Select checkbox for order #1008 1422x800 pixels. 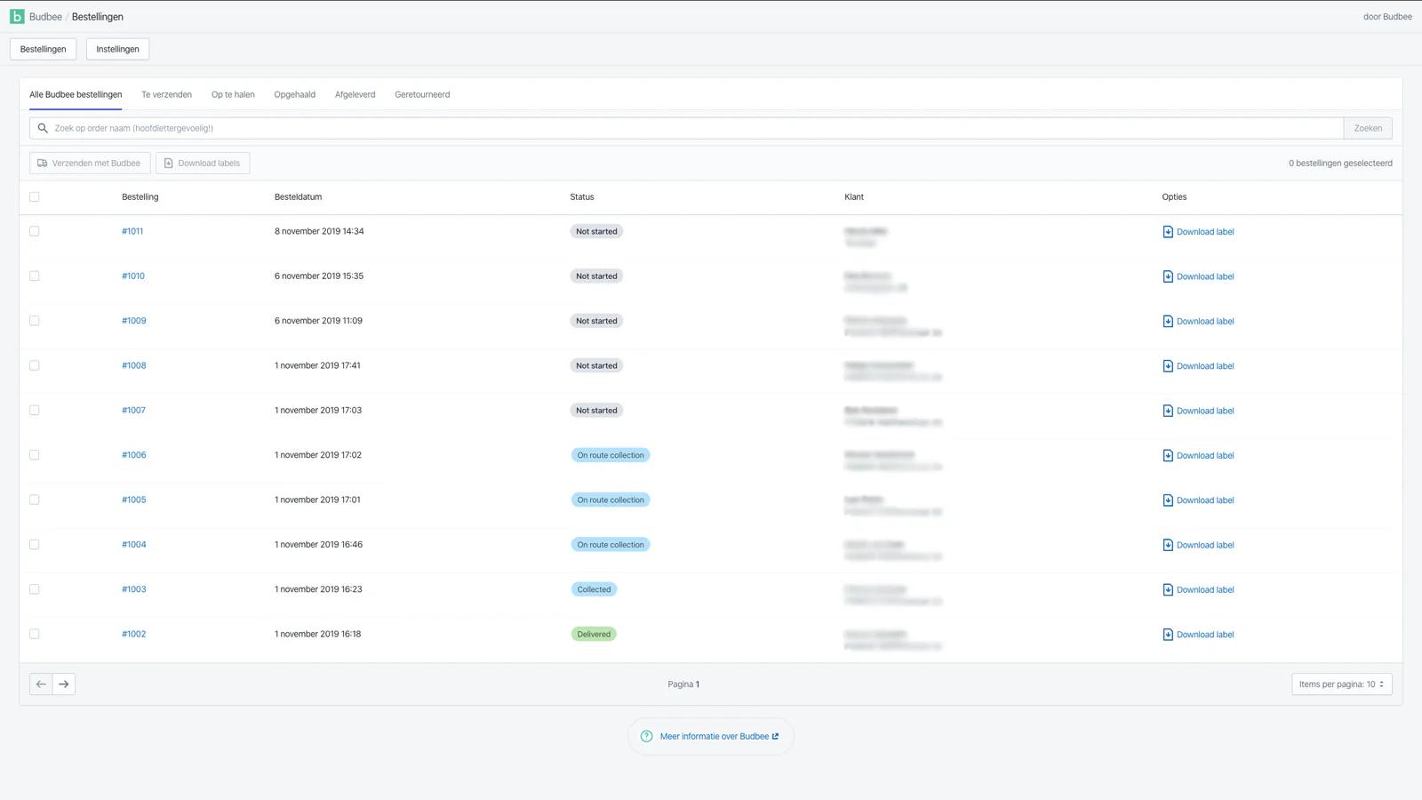tap(35, 365)
